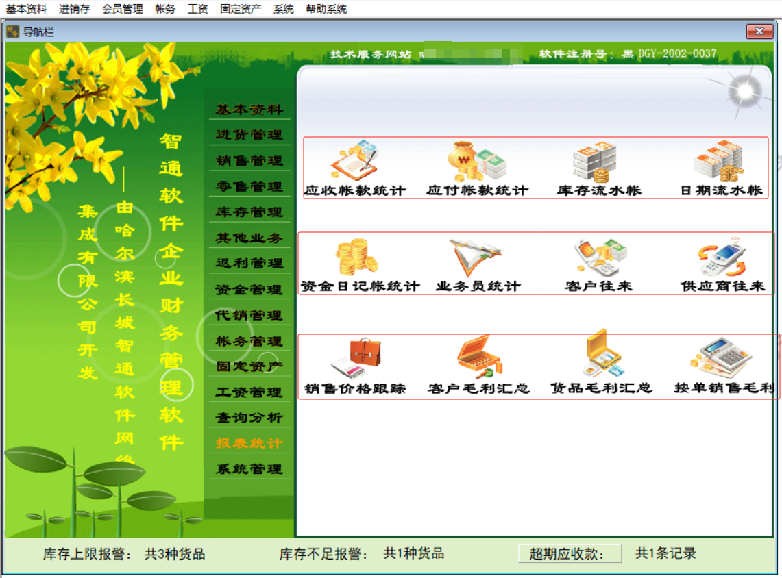Select 进货管理 in the navigation sidebar
Image resolution: width=782 pixels, height=578 pixels.
(249, 134)
